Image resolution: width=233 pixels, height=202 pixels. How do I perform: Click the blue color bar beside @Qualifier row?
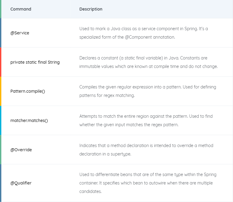(1, 183)
